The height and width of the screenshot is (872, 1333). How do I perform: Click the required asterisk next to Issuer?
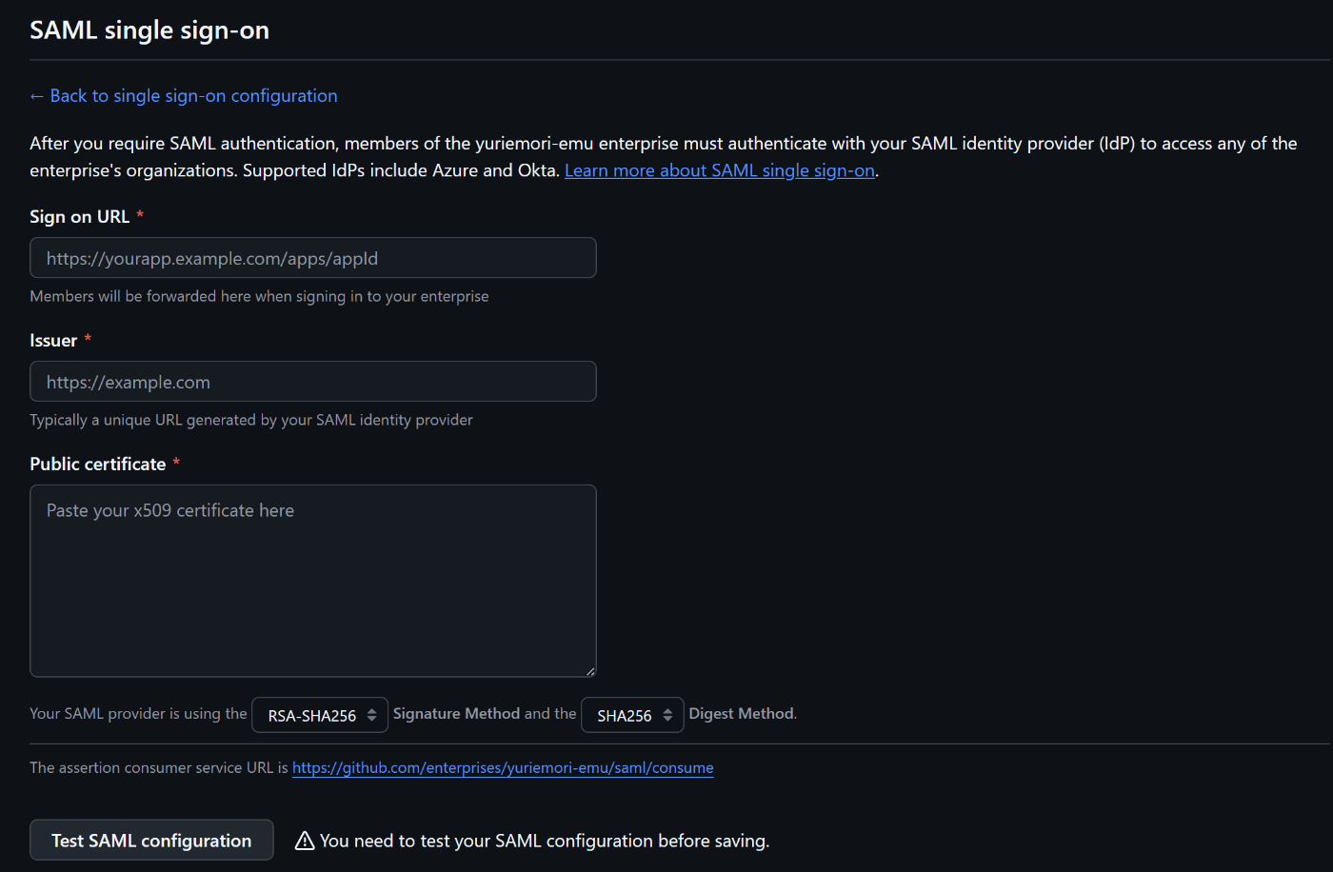pyautogui.click(x=87, y=340)
